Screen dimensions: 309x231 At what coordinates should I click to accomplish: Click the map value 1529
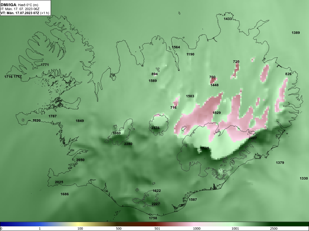217,113
